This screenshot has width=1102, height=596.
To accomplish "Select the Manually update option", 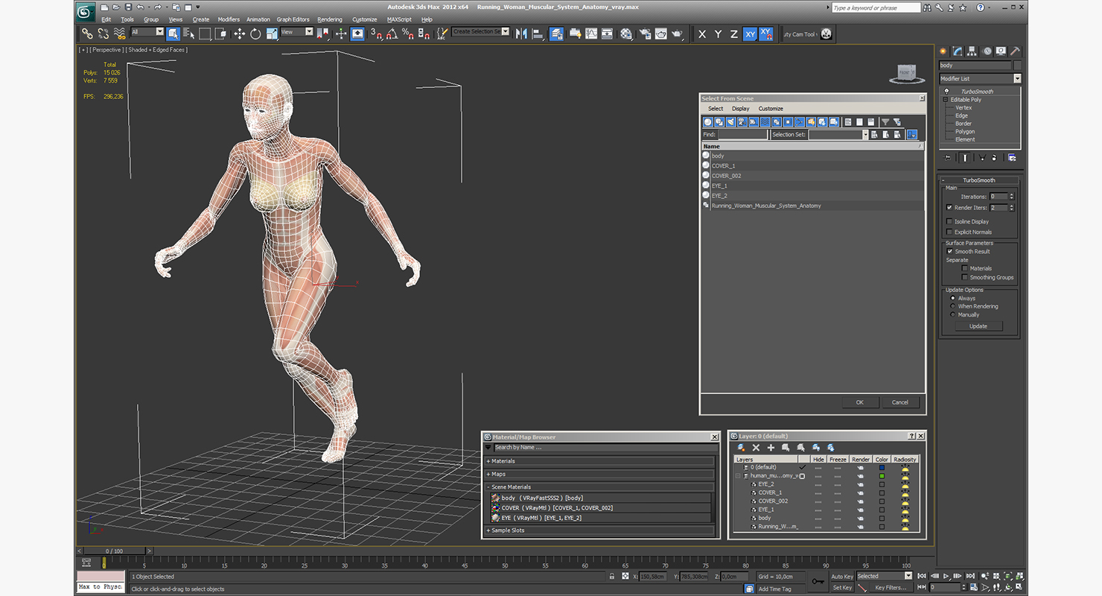I will 953,314.
